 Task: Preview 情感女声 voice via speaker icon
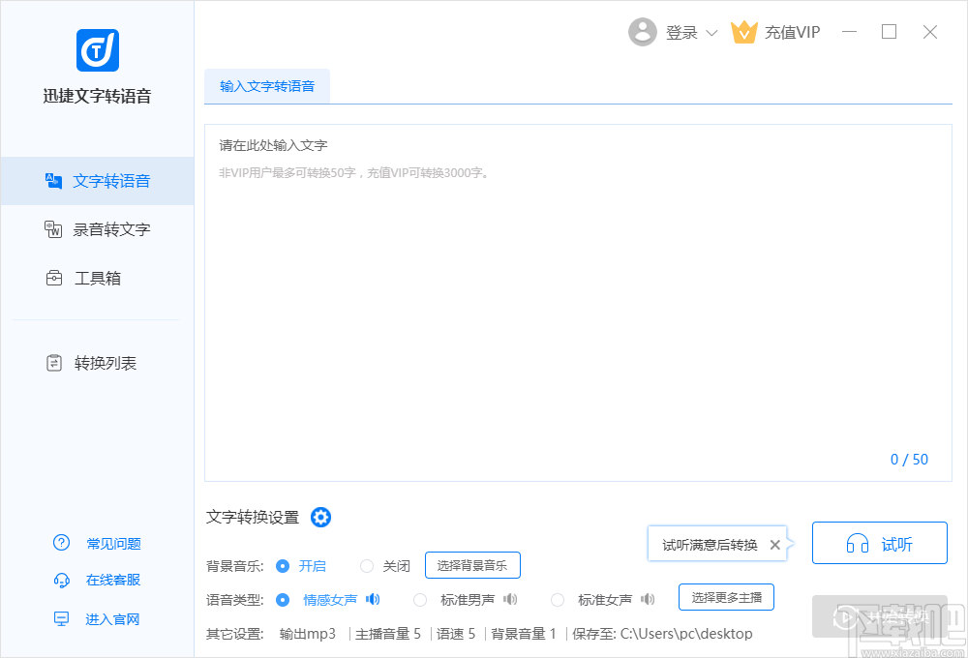373,600
